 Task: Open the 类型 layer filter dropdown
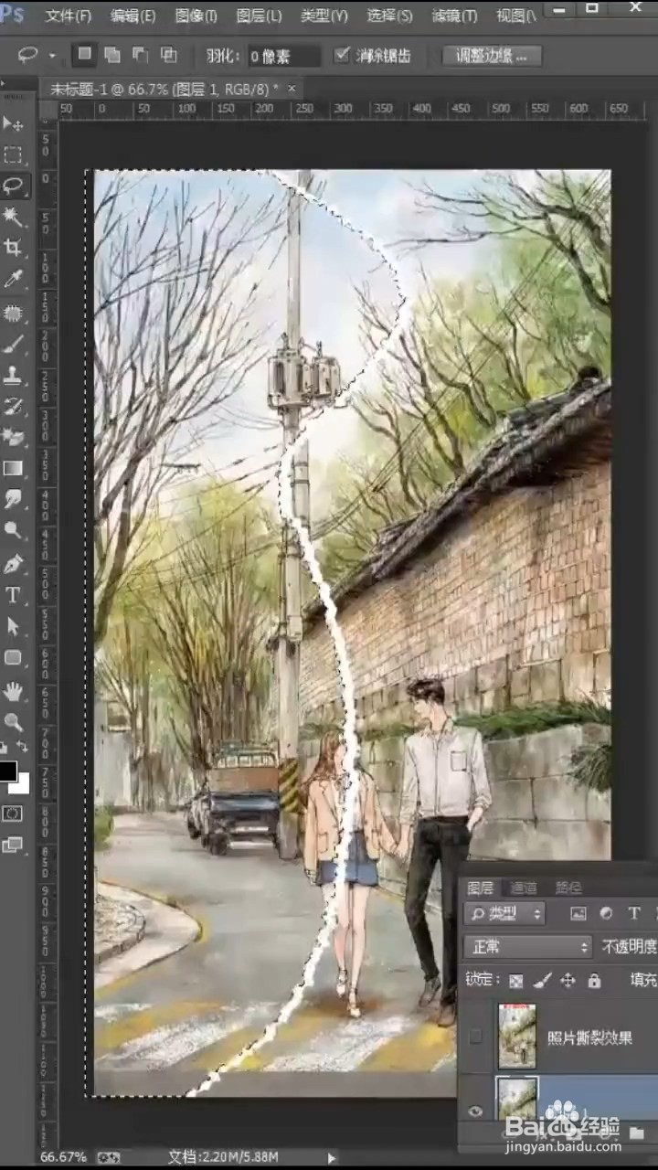click(x=504, y=913)
